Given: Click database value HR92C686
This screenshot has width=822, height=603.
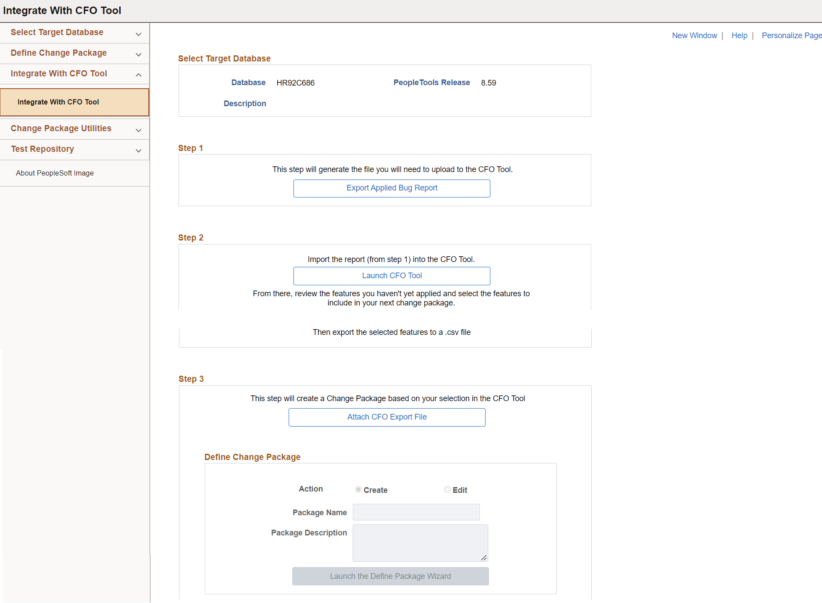Looking at the screenshot, I should (x=295, y=83).
